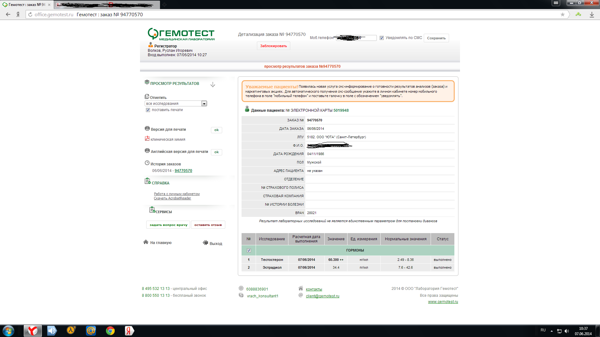Bookmark page with the star icon
600x337 pixels.
[x=562, y=15]
